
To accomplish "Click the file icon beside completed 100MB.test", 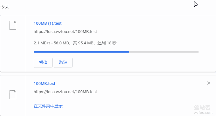I will (x=13, y=95).
